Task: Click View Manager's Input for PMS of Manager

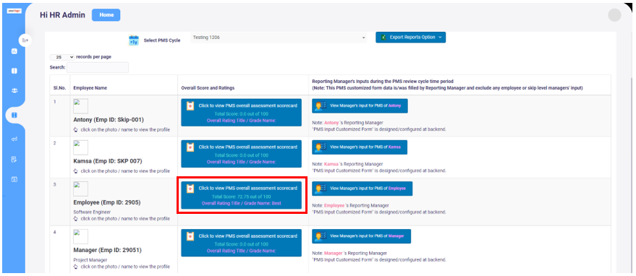Action: coord(361,236)
